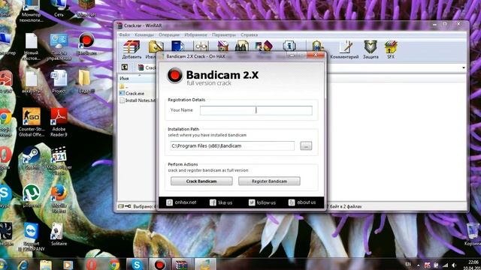Click the 'about us' link

302,202
